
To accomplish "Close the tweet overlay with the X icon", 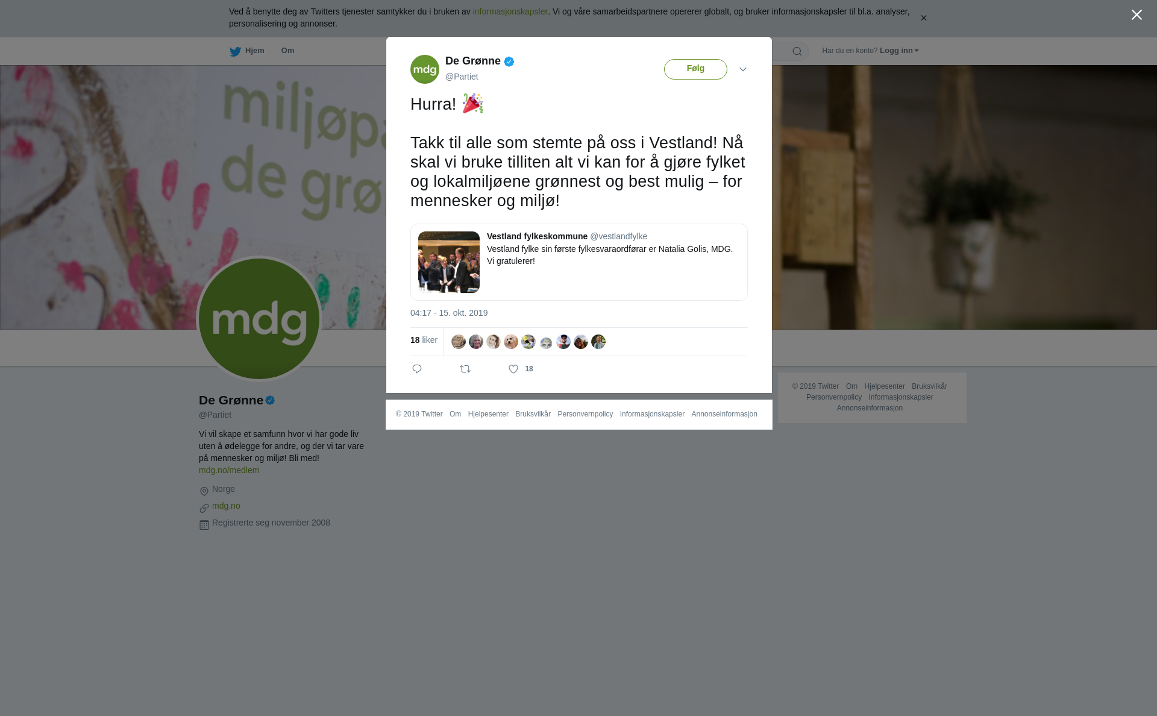I will 1137,15.
